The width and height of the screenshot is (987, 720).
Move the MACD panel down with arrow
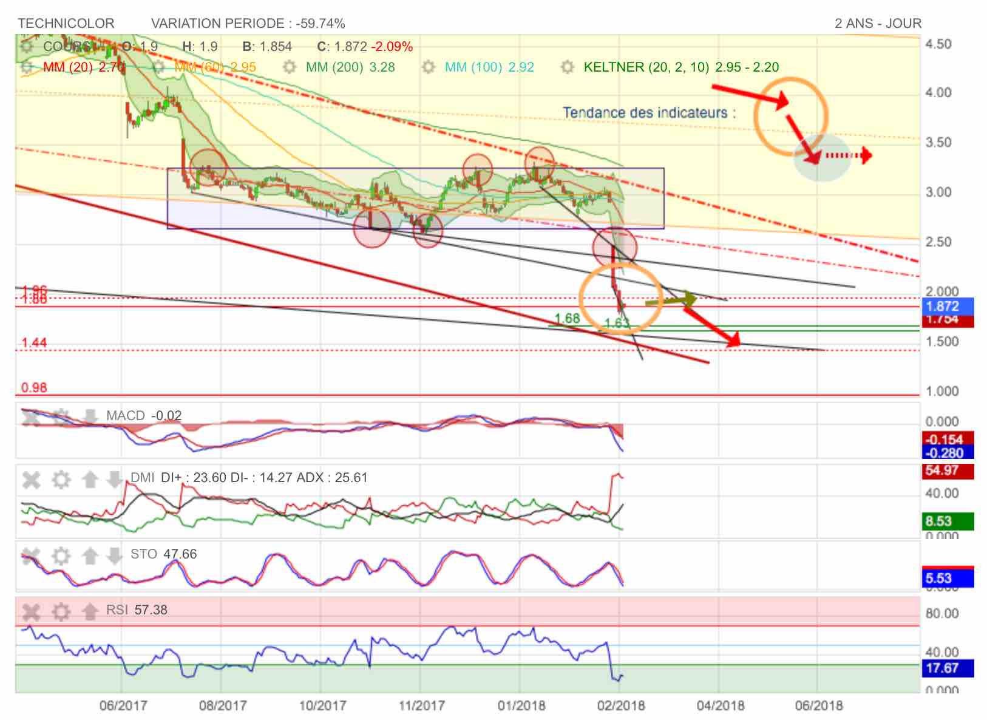(90, 416)
